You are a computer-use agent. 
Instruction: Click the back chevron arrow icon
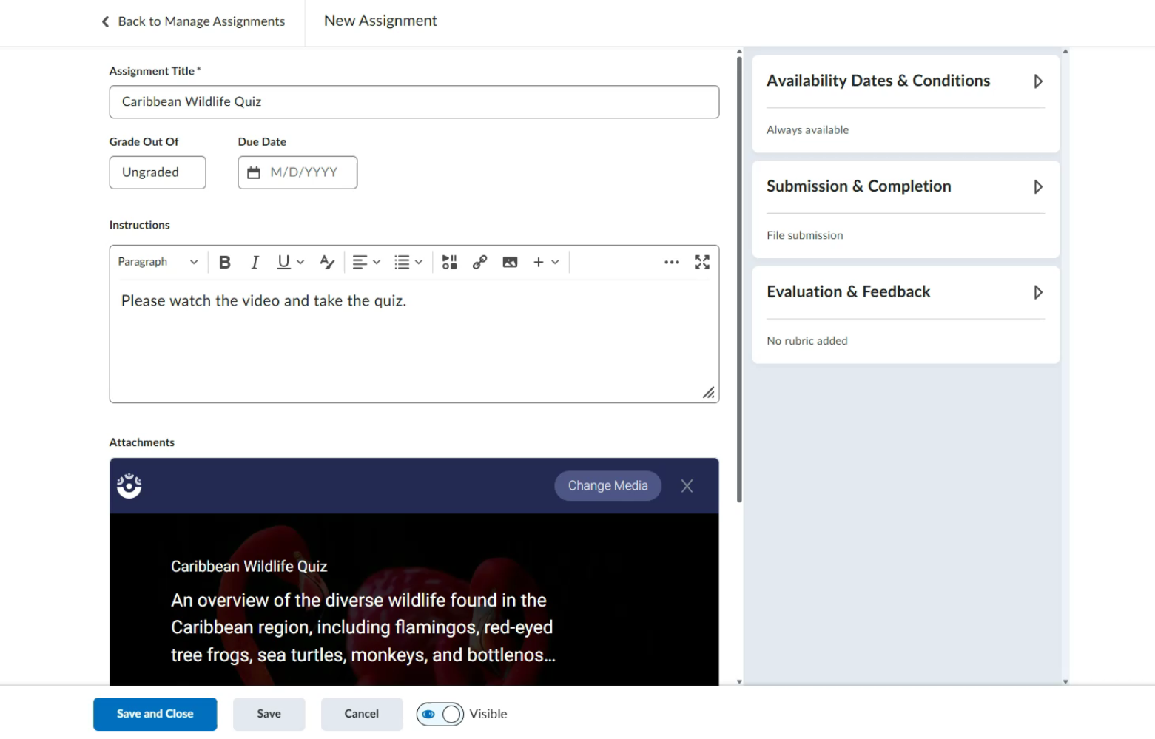[105, 21]
